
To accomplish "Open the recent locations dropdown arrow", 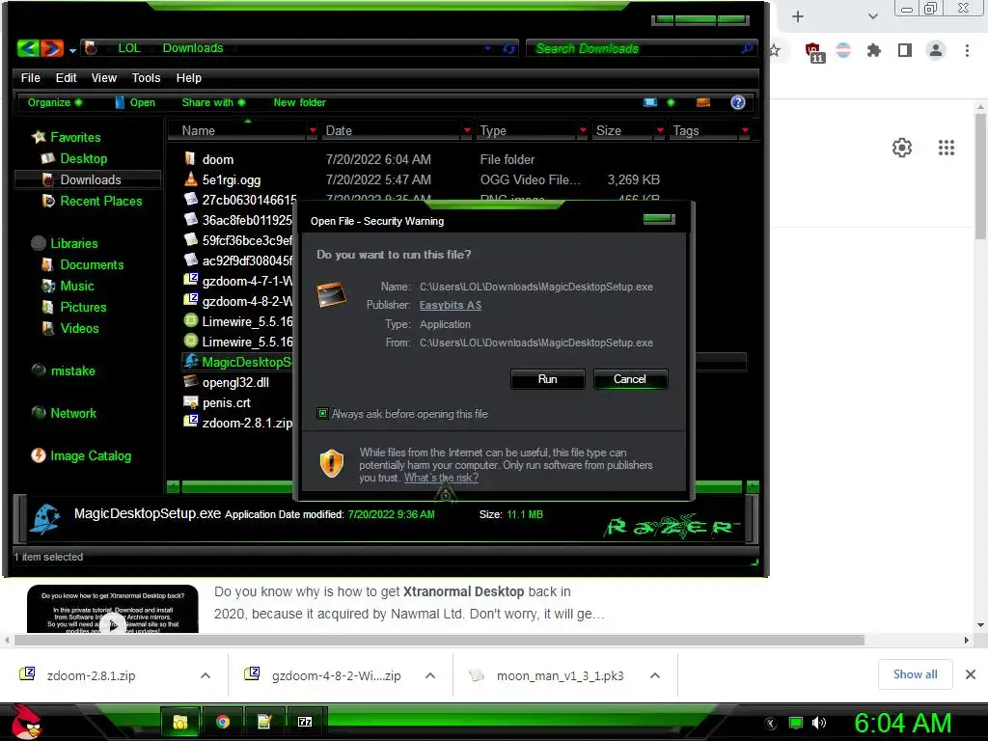I will 72,50.
